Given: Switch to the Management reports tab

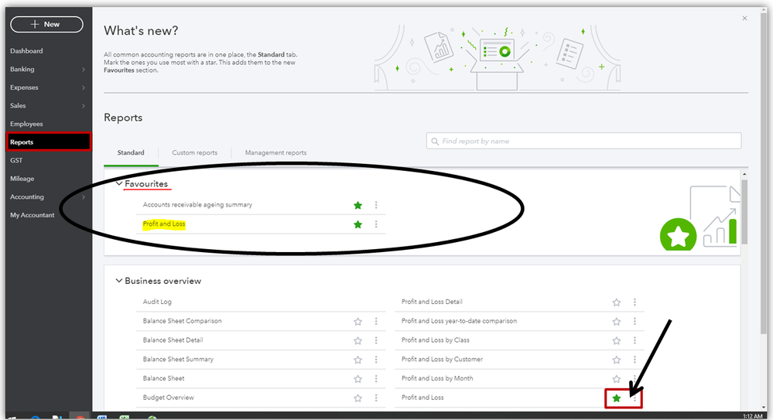Looking at the screenshot, I should (275, 153).
